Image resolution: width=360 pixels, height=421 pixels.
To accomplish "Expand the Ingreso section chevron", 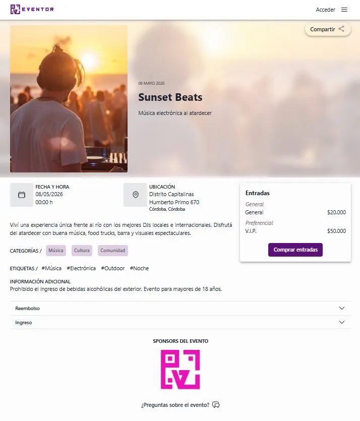I will (342, 322).
